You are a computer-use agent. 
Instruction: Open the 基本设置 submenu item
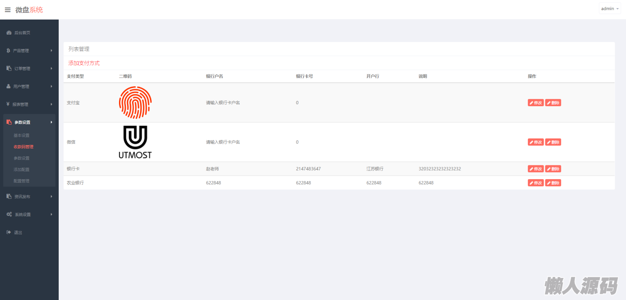22,135
